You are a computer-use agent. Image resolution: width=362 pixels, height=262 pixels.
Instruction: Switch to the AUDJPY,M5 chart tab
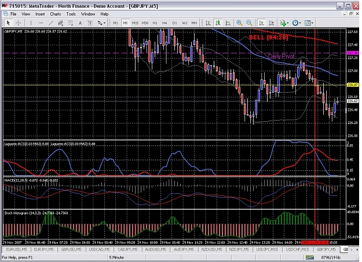click(x=184, y=249)
